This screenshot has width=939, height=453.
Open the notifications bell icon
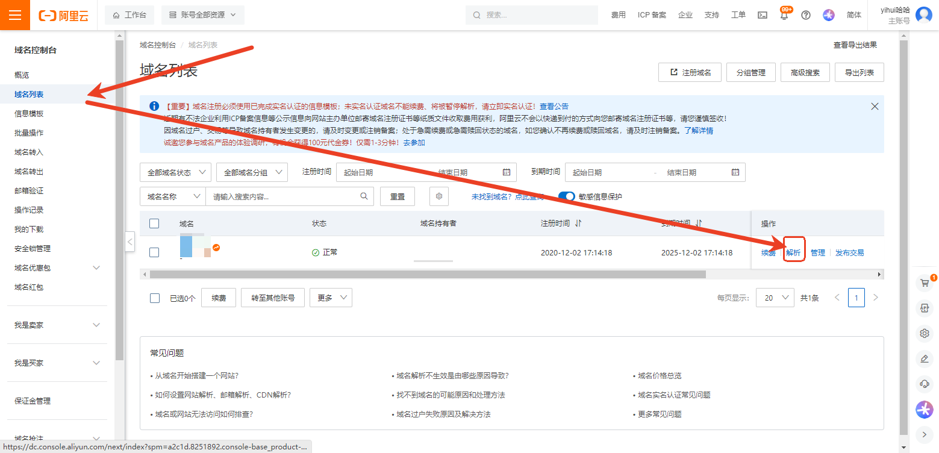[x=784, y=16]
